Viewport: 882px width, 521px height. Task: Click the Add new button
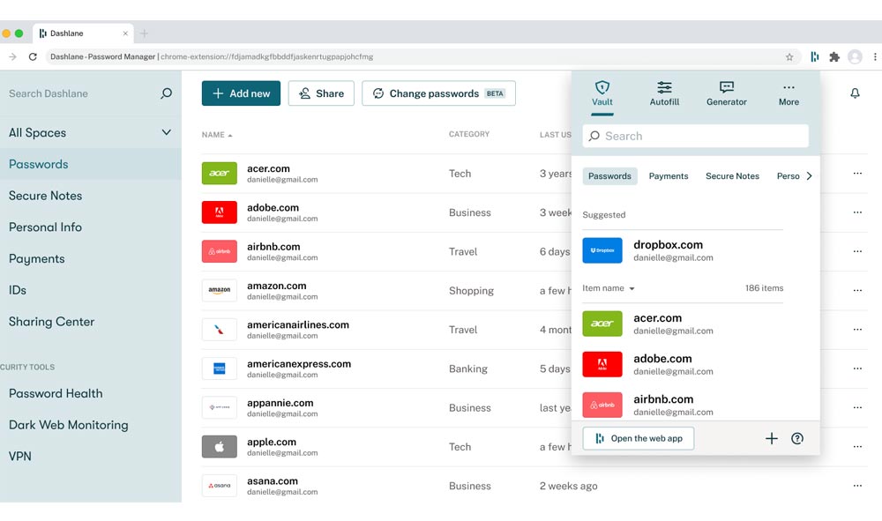tap(241, 93)
